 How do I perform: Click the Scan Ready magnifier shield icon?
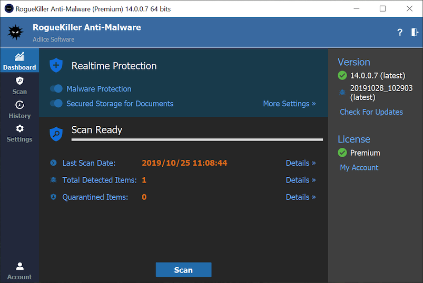tap(56, 134)
